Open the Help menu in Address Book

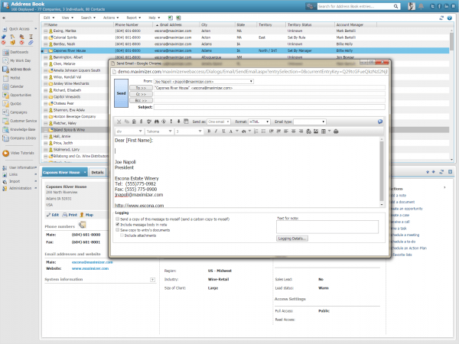pos(155,18)
